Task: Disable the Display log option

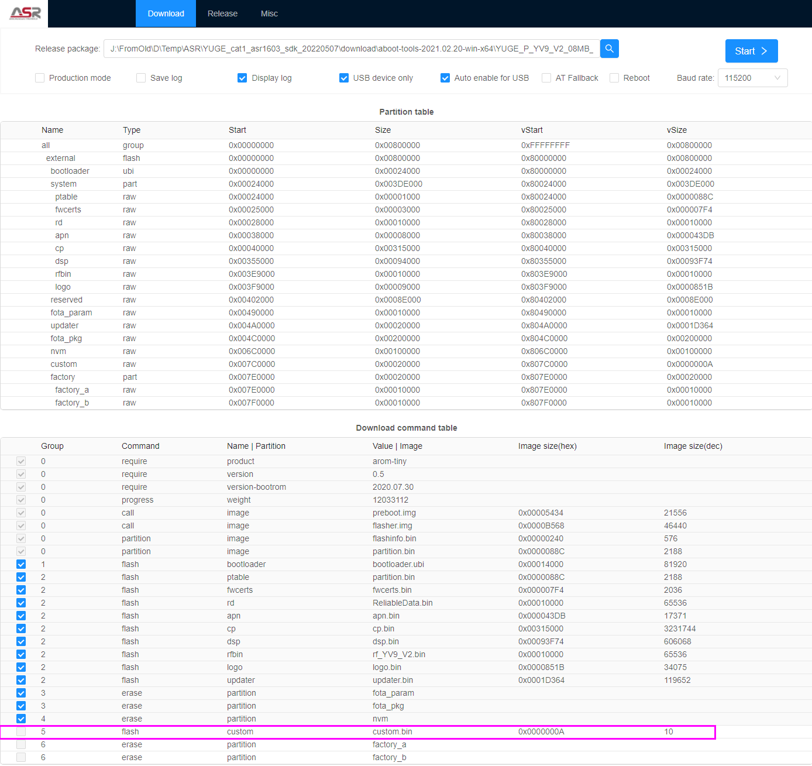Action: [242, 77]
